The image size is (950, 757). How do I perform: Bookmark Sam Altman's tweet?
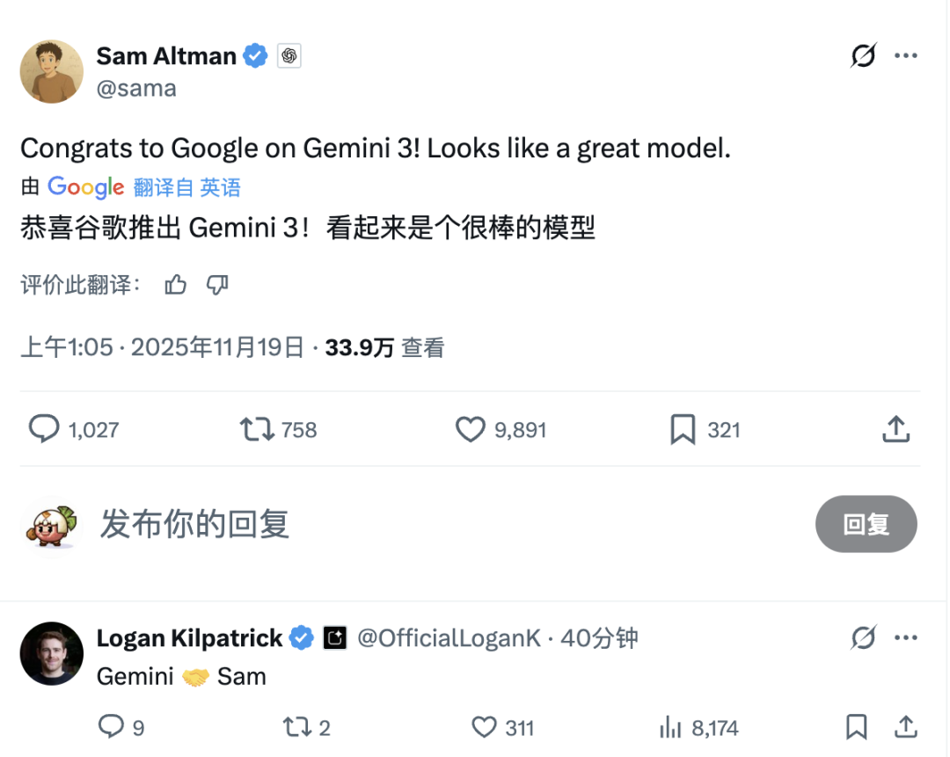(684, 429)
